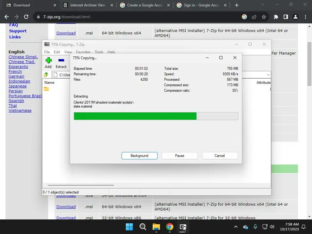This screenshot has height=234, width=312.
Task: Reload the 7-zip.org page
Action: pos(26,17)
